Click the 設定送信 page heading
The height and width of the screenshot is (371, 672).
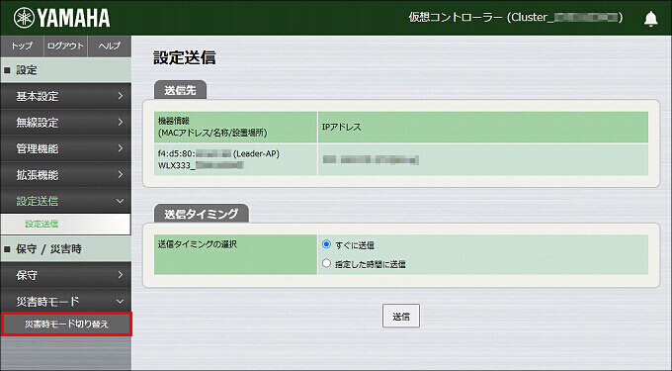[184, 58]
